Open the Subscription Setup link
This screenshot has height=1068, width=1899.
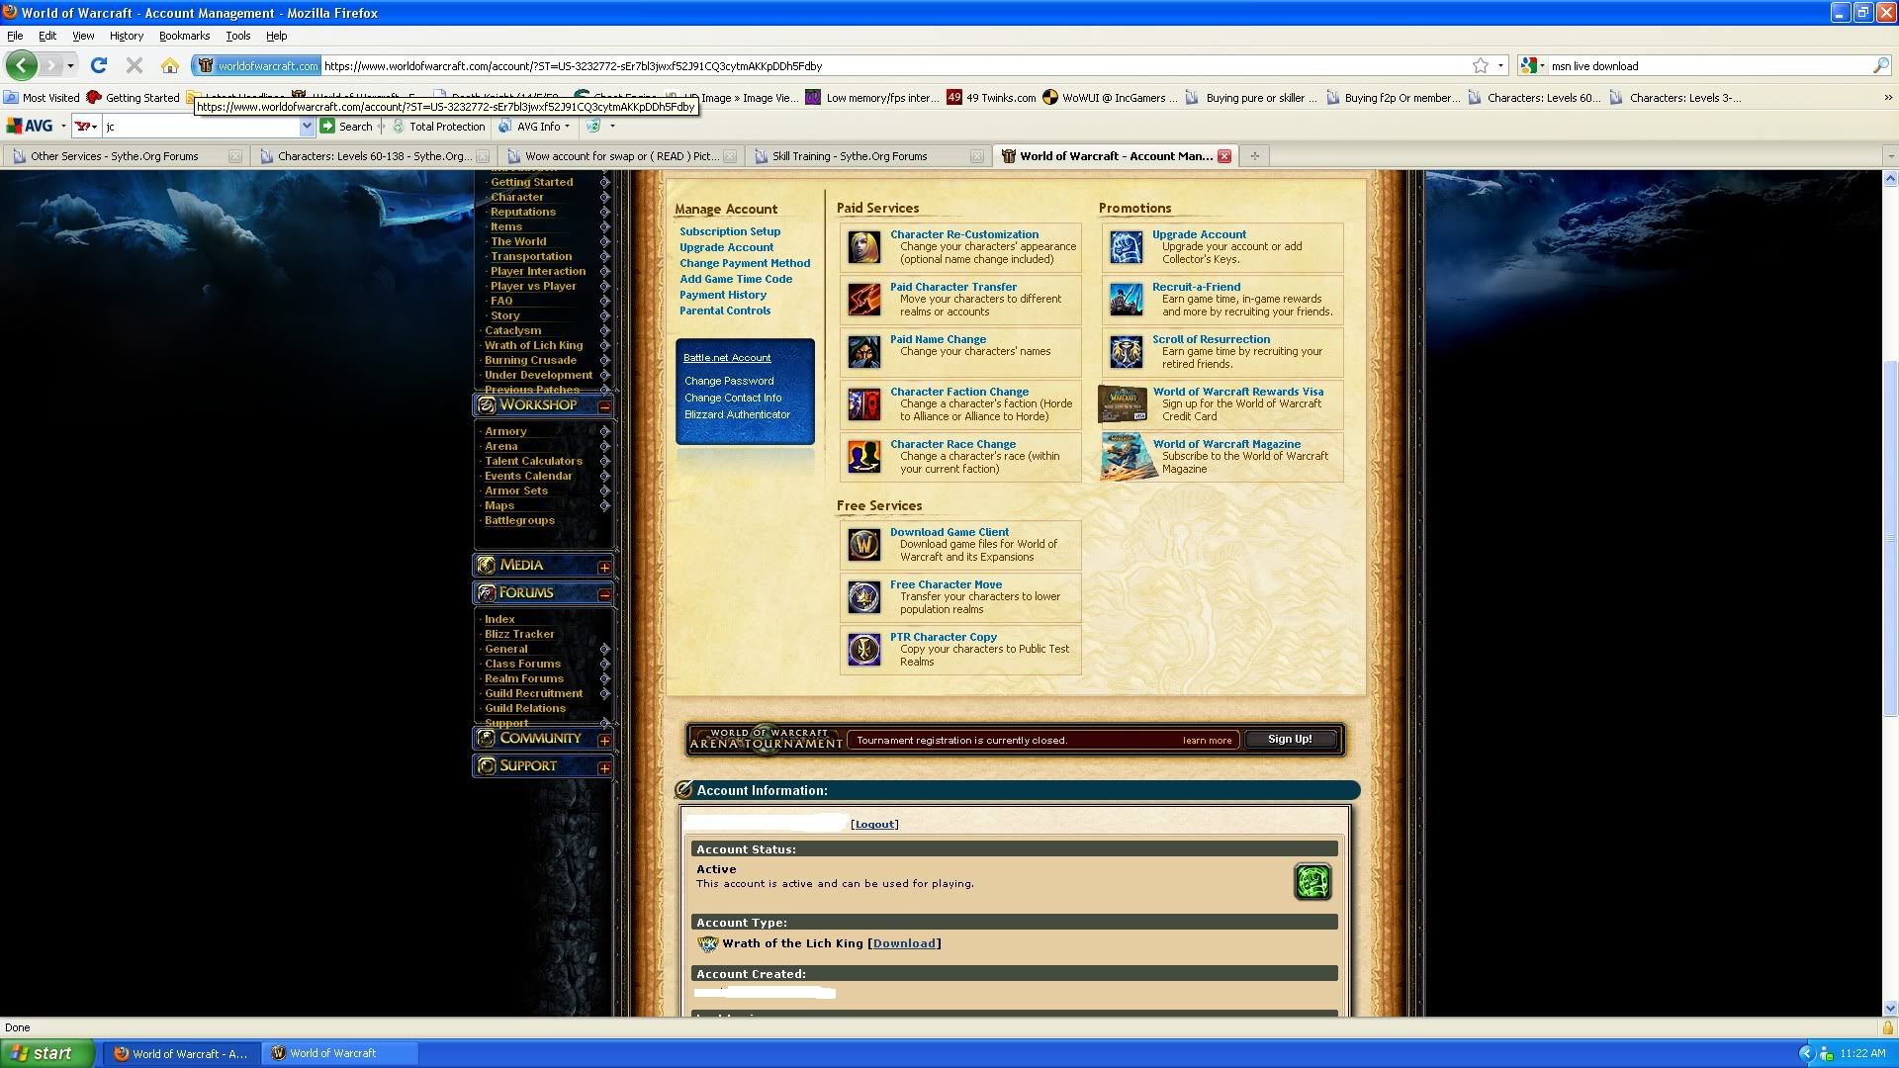pyautogui.click(x=730, y=231)
